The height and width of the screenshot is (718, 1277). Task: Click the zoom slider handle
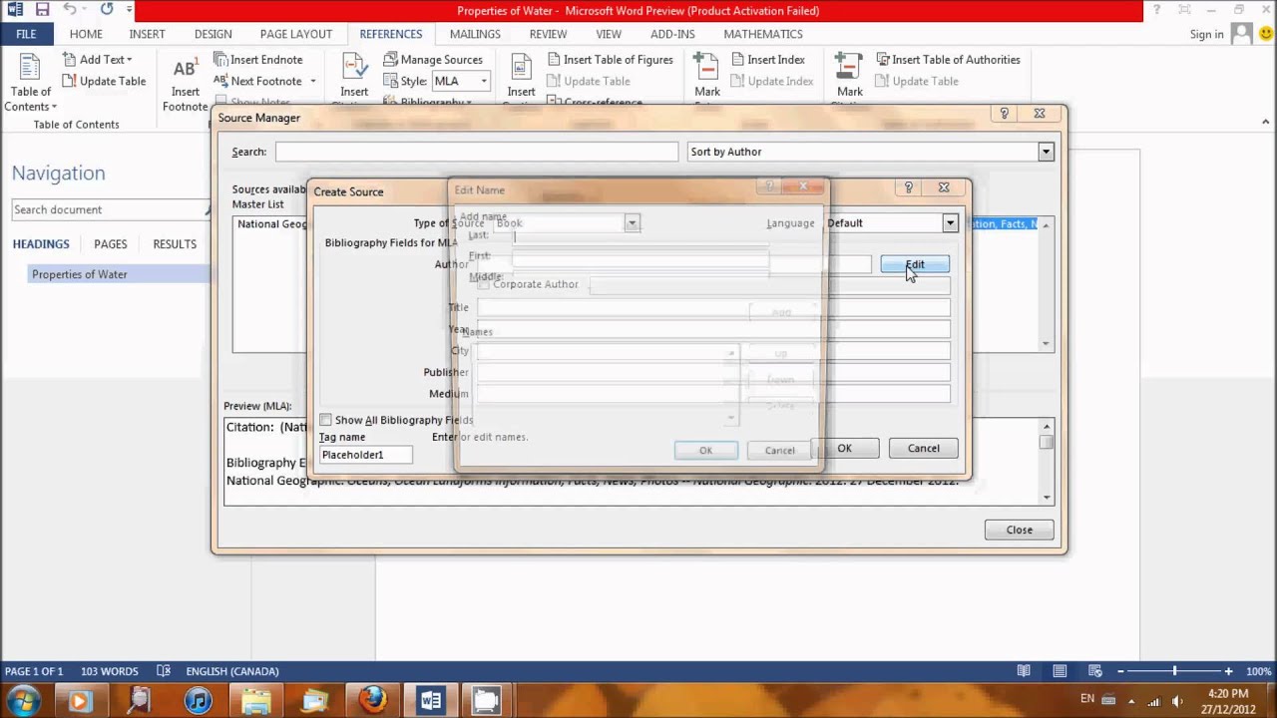[x=1174, y=671]
